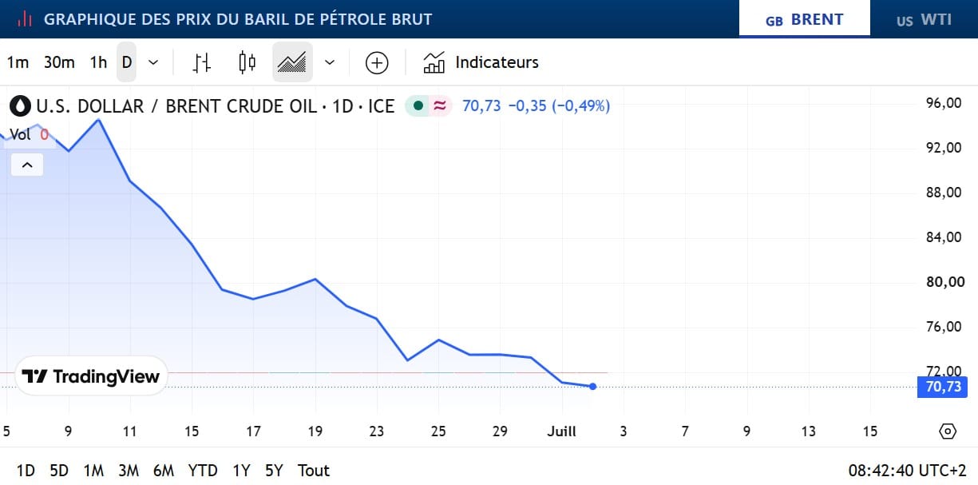978x485 pixels.
Task: Select the D daily interval
Action: [127, 62]
